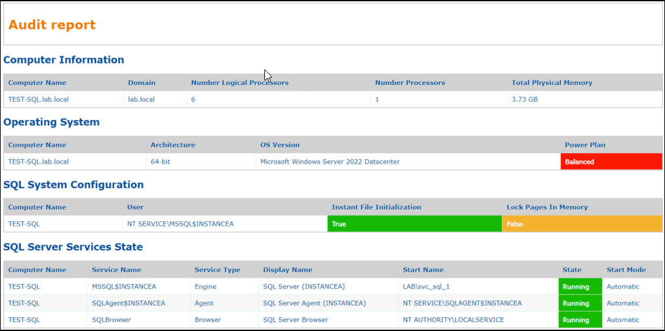Click TEST-SQL.lab.local in Computer Information table
Viewport: 665px width, 331px height.
tap(38, 99)
